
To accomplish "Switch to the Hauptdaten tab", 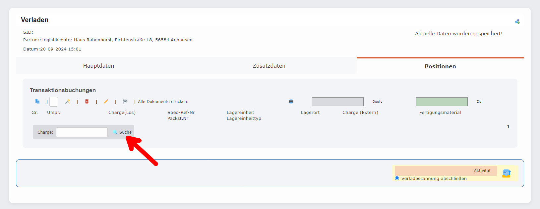I will click(x=98, y=66).
